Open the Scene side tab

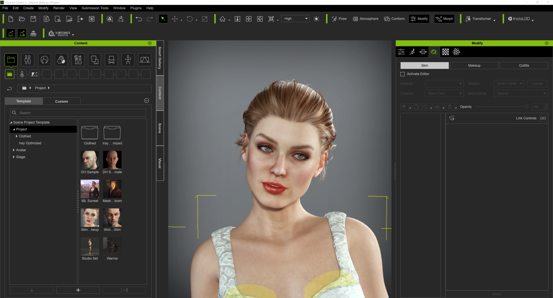point(160,128)
